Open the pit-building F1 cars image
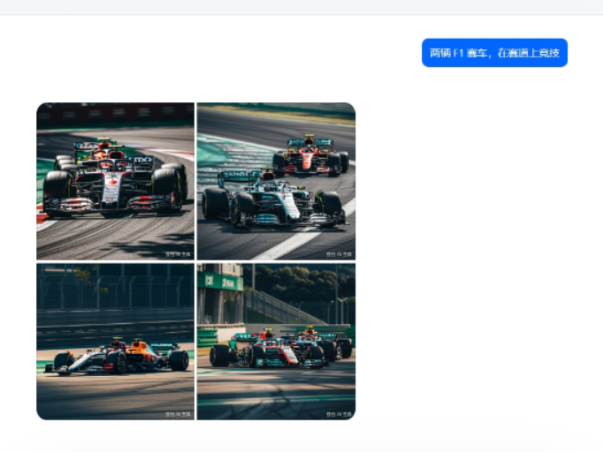This screenshot has width=603, height=452. 276,342
